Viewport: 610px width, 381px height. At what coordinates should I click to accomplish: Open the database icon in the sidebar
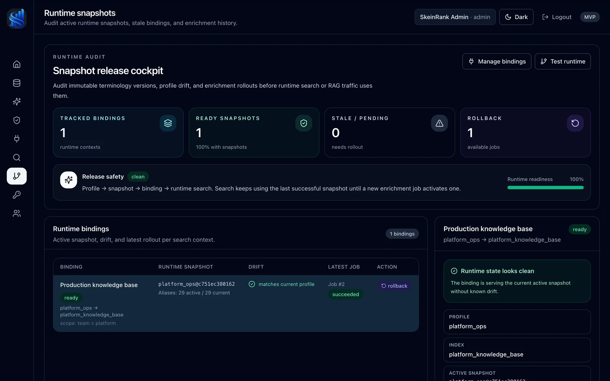[17, 83]
